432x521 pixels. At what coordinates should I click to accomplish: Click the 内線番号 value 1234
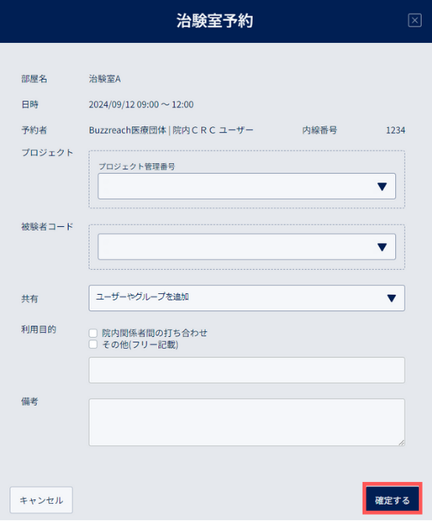point(395,130)
